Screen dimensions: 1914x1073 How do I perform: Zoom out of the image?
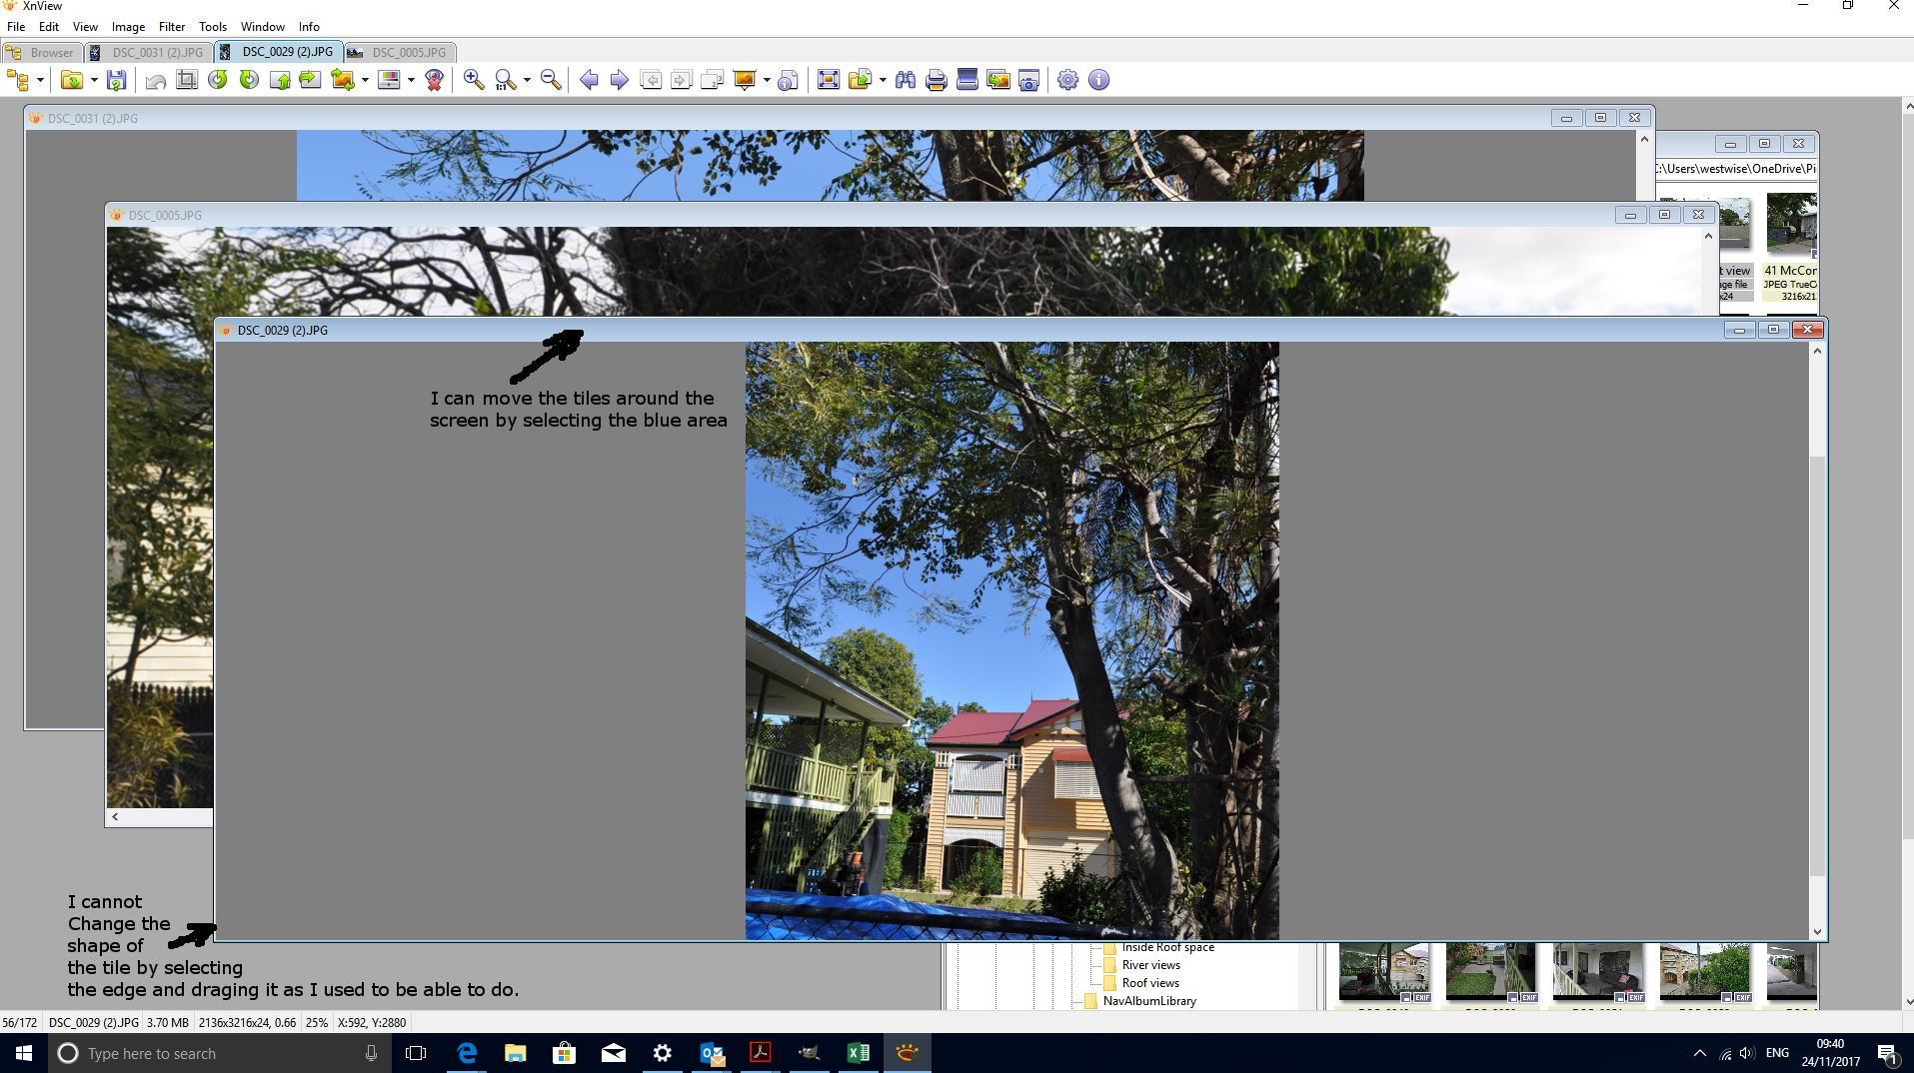point(551,80)
